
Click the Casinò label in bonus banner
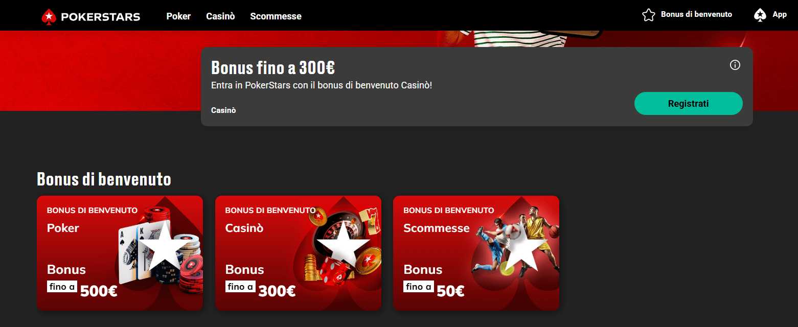pos(223,110)
